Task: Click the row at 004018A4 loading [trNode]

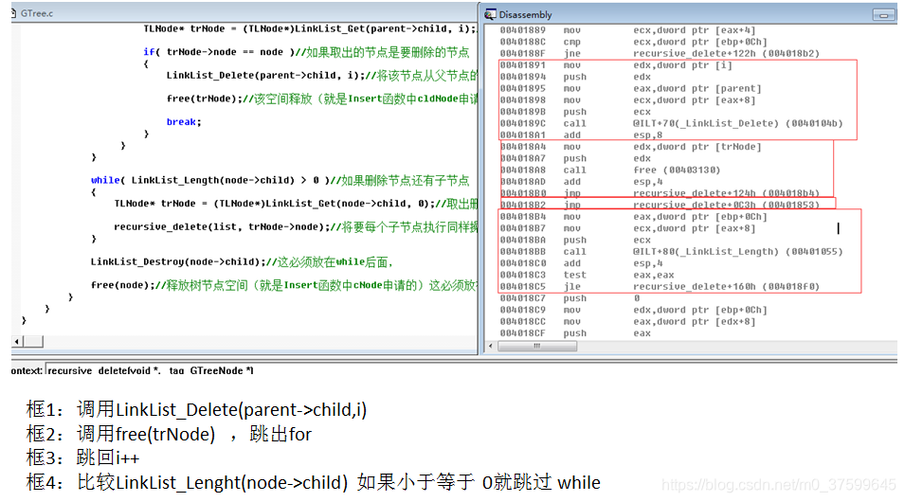Action: coord(631,147)
